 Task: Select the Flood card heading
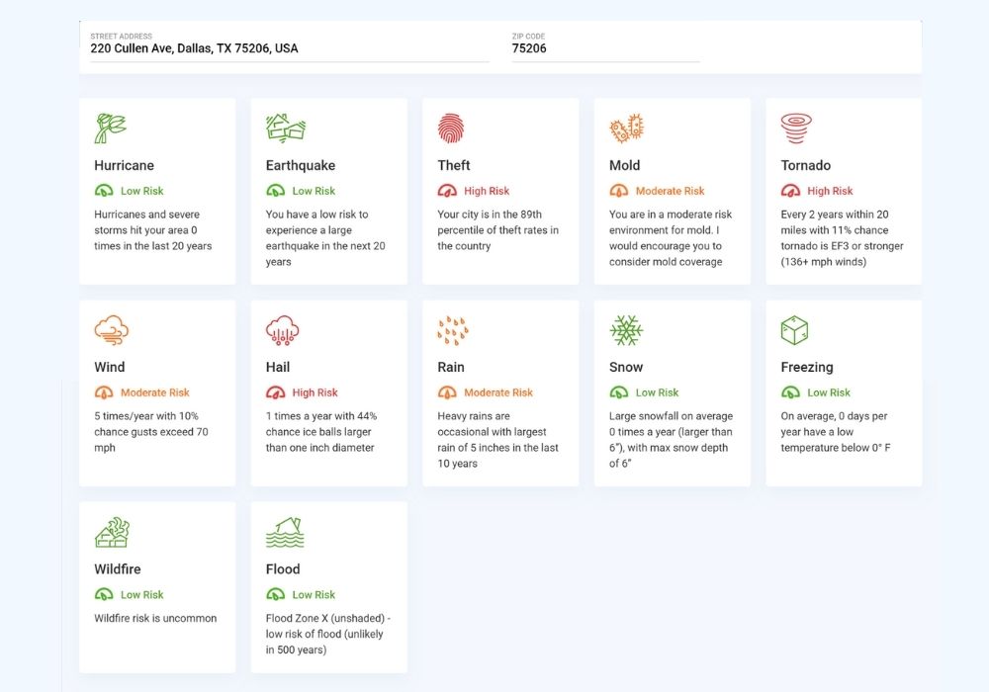pos(283,569)
